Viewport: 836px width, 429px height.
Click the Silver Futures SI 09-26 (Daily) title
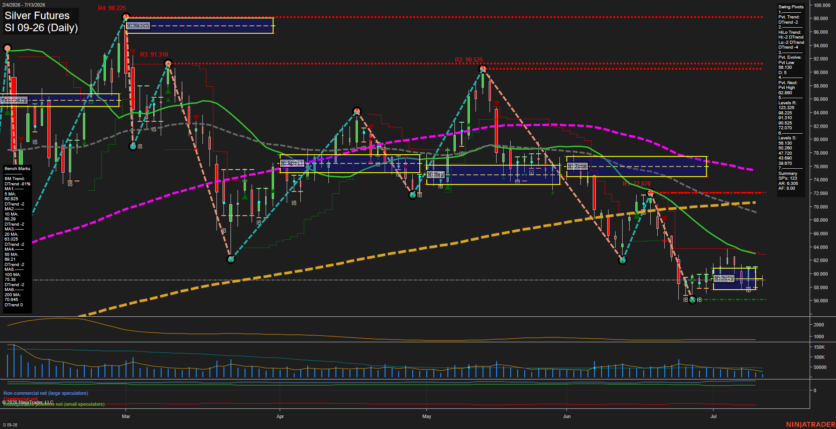coord(41,21)
